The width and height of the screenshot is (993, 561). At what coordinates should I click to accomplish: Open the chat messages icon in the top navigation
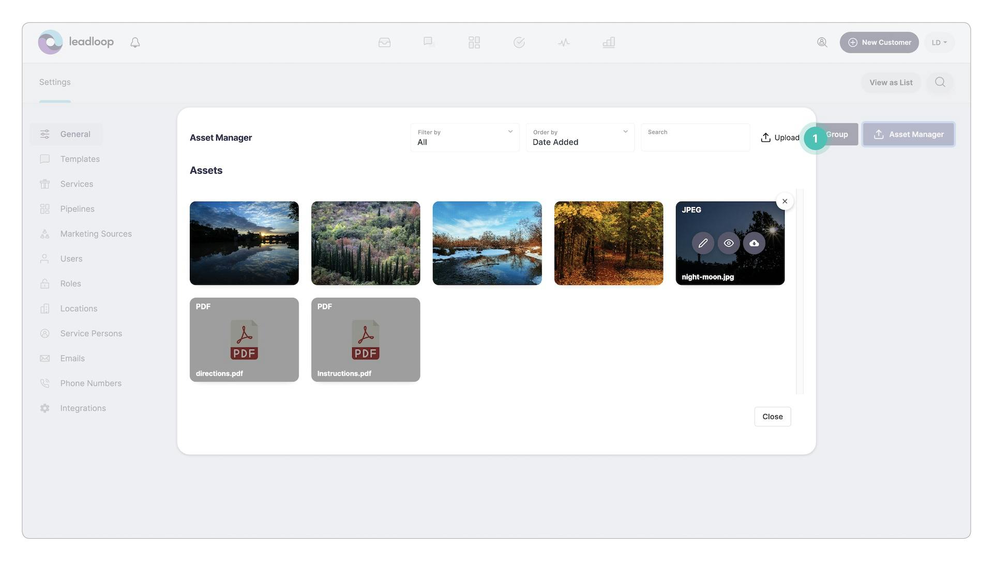429,42
